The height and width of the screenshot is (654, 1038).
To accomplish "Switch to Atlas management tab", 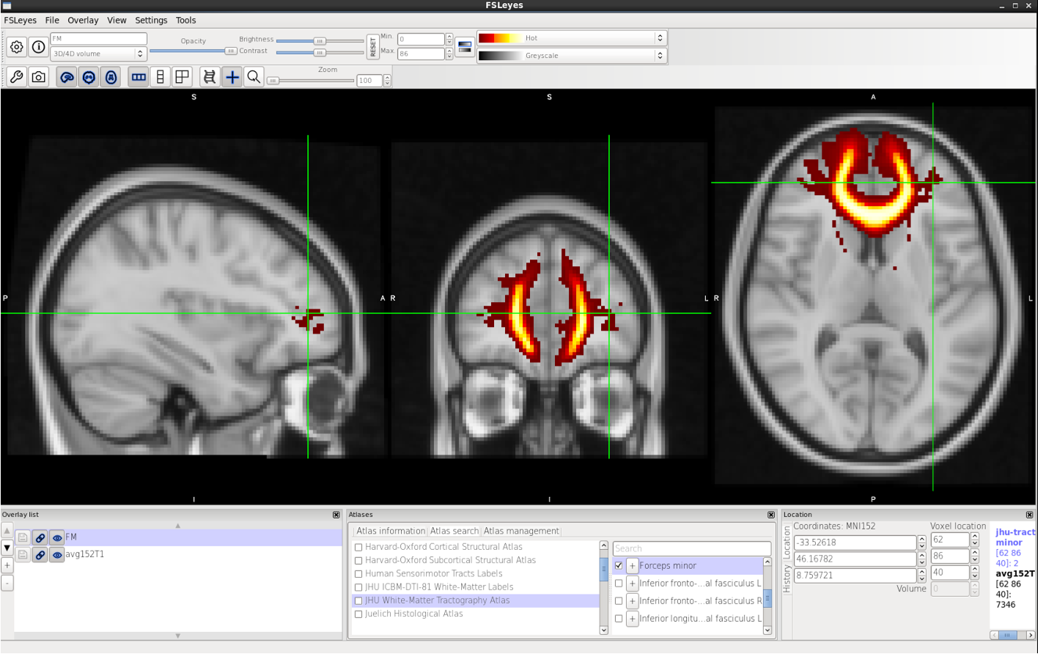I will pyautogui.click(x=521, y=531).
